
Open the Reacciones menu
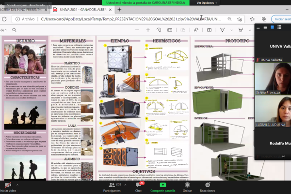tap(208, 187)
